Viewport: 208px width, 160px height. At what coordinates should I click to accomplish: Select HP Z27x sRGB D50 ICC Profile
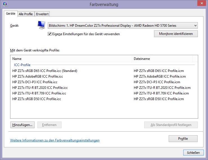tap(37, 99)
